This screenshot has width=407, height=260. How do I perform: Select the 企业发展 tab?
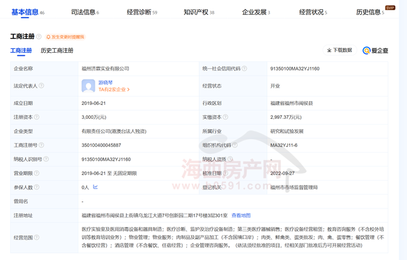click(256, 12)
